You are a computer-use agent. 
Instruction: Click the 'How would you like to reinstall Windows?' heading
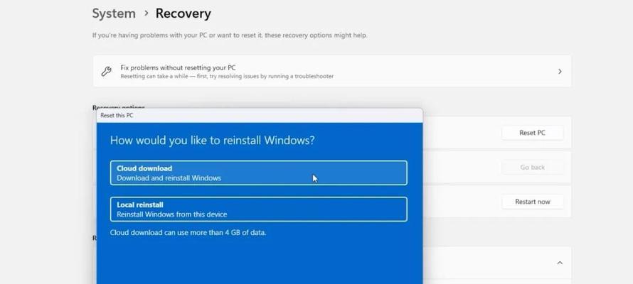(x=213, y=141)
